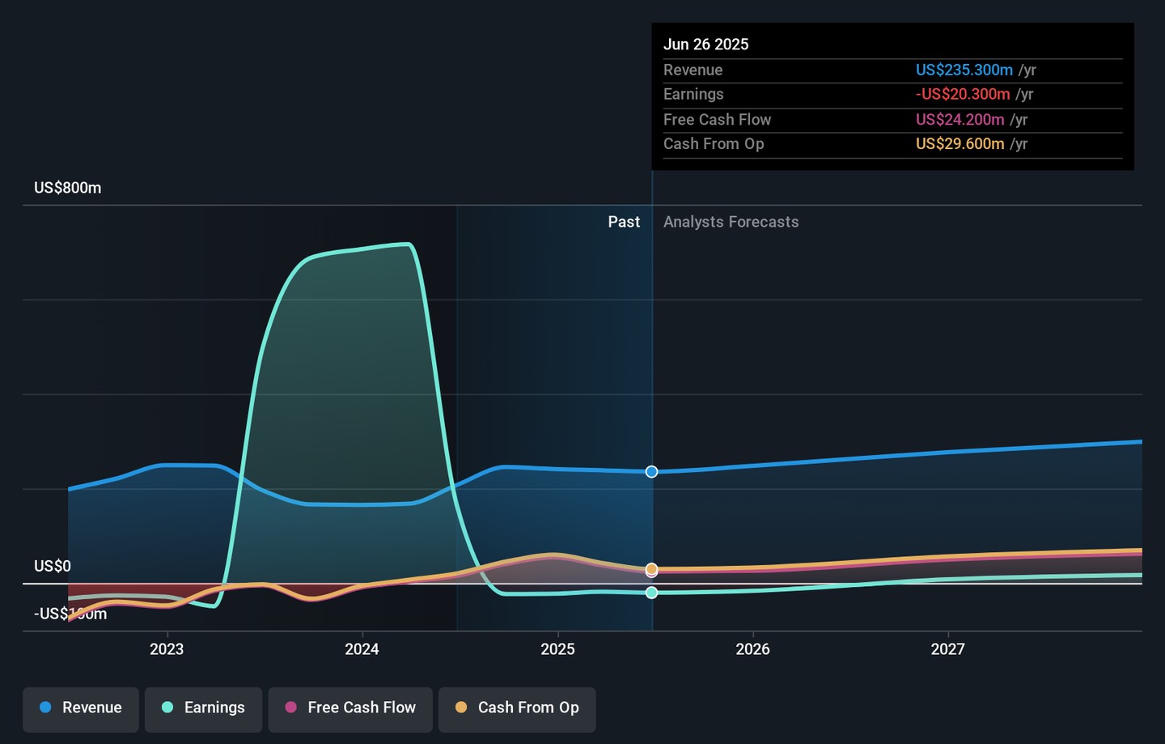The height and width of the screenshot is (744, 1165).
Task: Hide the Earnings series via legend
Action: tap(203, 708)
